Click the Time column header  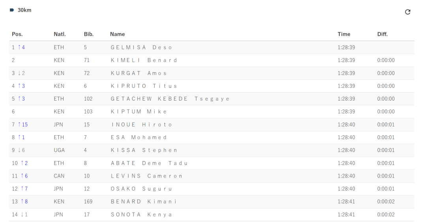click(344, 34)
